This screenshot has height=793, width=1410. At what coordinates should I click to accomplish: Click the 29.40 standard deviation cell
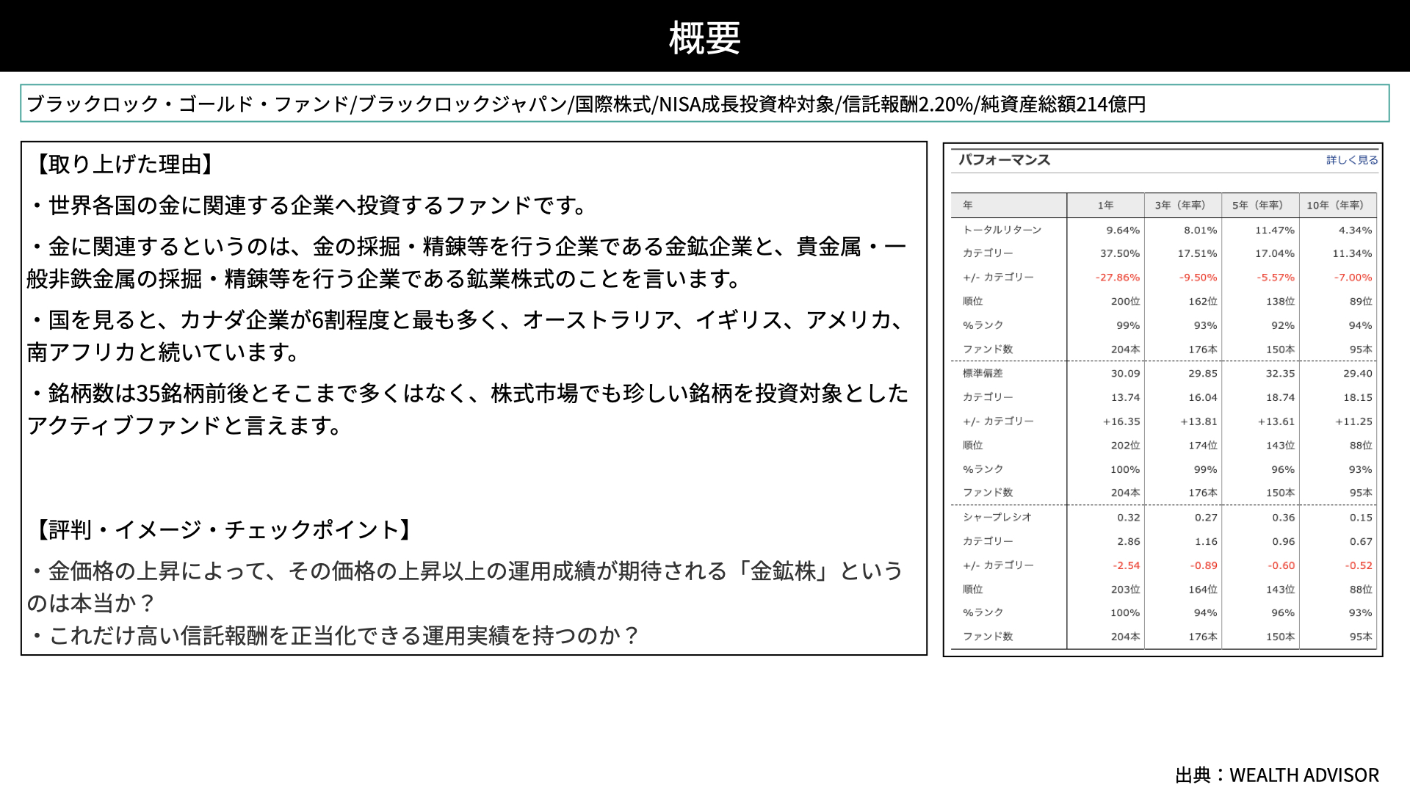click(1358, 374)
